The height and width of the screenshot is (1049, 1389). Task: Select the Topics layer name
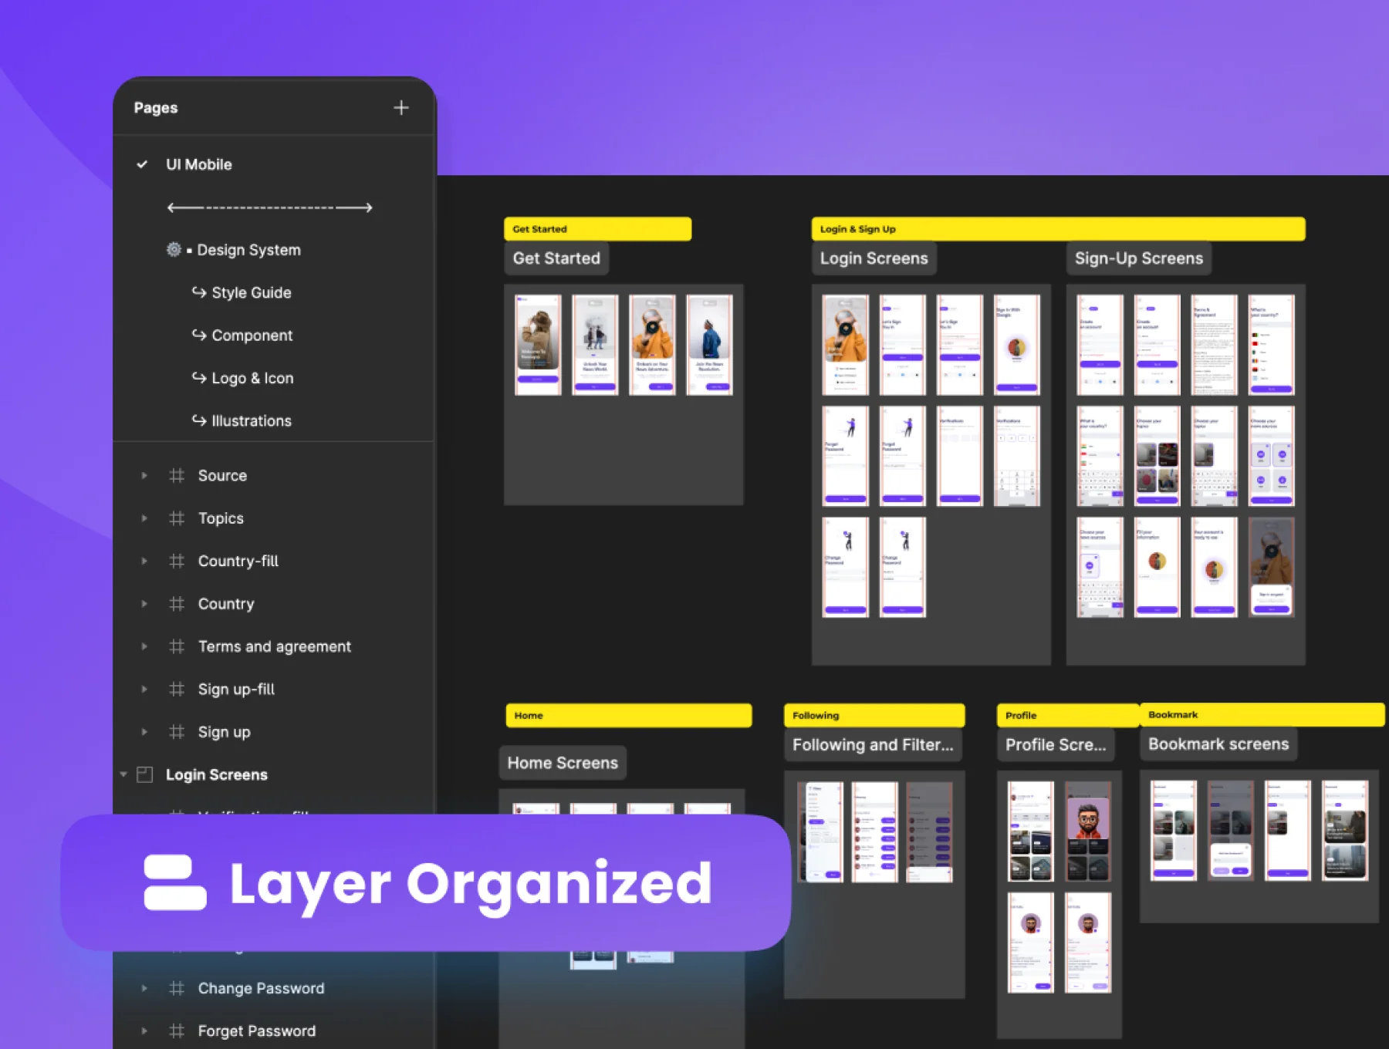pyautogui.click(x=221, y=518)
